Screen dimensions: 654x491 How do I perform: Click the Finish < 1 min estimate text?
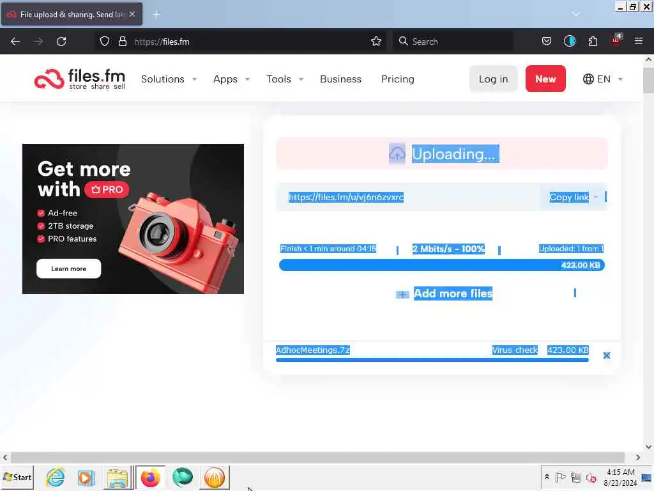tap(328, 249)
